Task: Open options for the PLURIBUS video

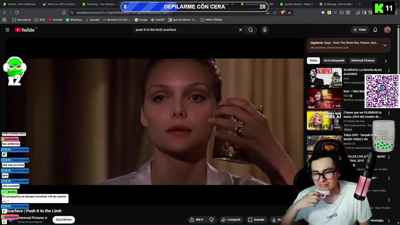Action: pyautogui.click(x=389, y=113)
